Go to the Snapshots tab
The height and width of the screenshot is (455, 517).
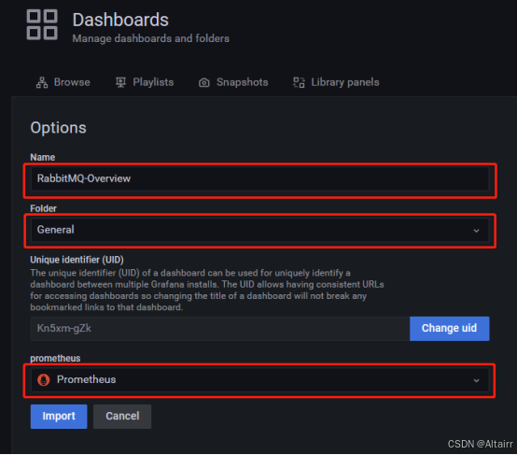(x=233, y=82)
